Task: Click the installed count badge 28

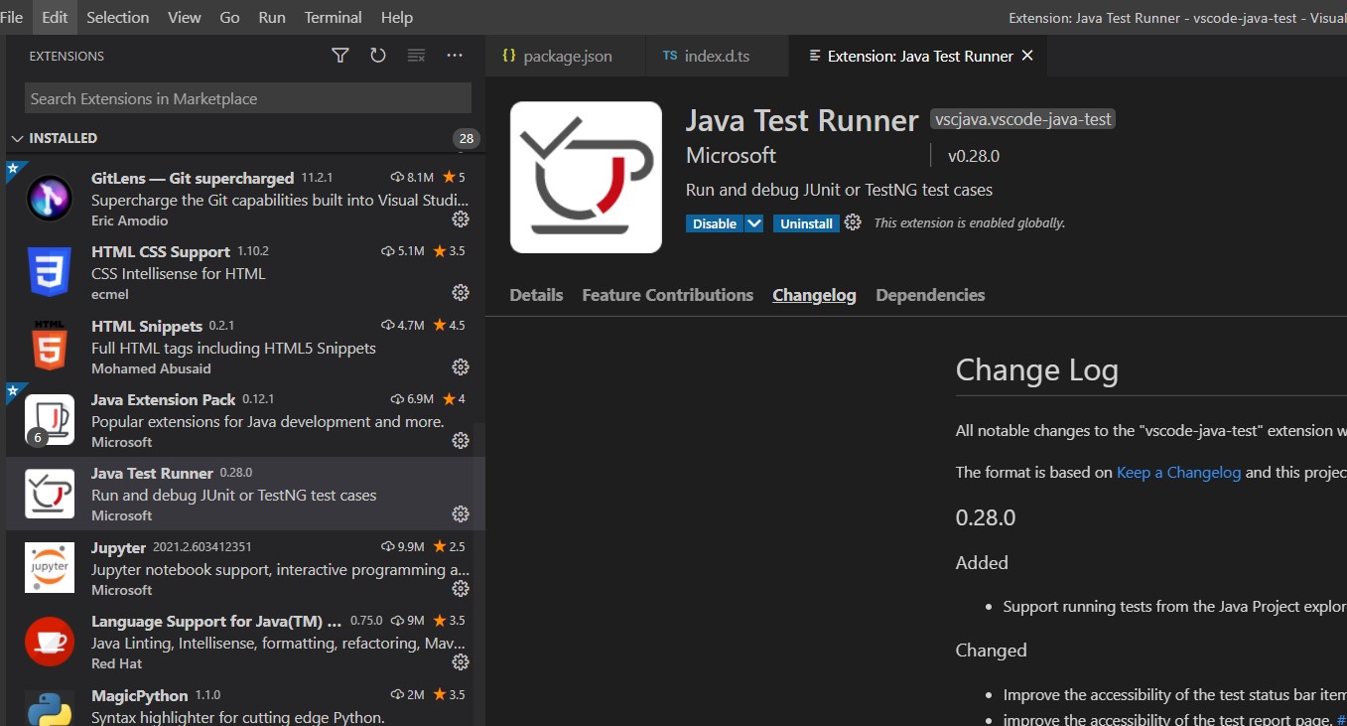Action: point(466,138)
